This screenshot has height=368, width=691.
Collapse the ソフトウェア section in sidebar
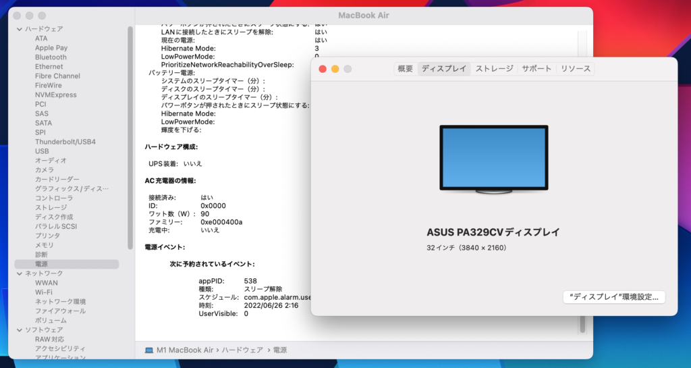[x=20, y=330]
